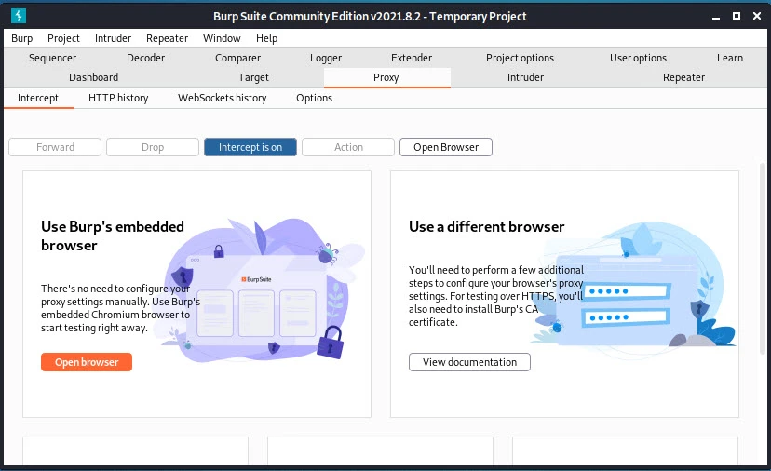
Task: Click the 'Use Burp's embedded browser' heading
Action: point(113,236)
